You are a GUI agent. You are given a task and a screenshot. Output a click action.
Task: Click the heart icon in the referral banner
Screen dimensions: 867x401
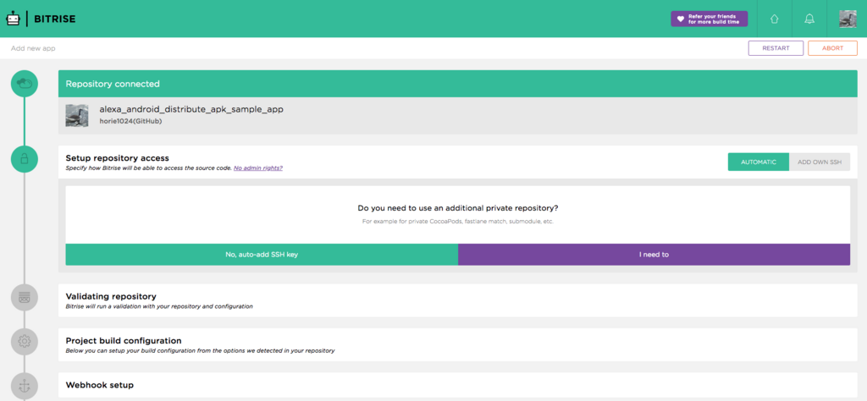pos(680,19)
